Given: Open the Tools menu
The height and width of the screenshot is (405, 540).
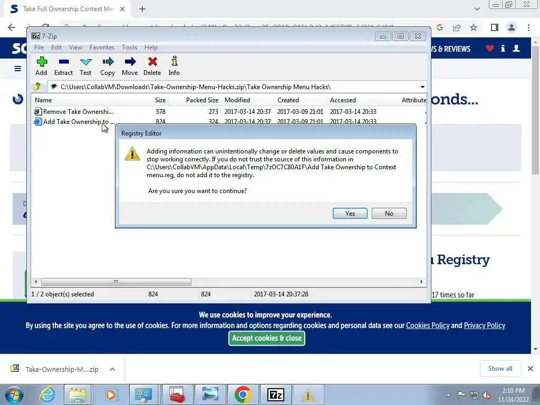Looking at the screenshot, I should pos(130,47).
